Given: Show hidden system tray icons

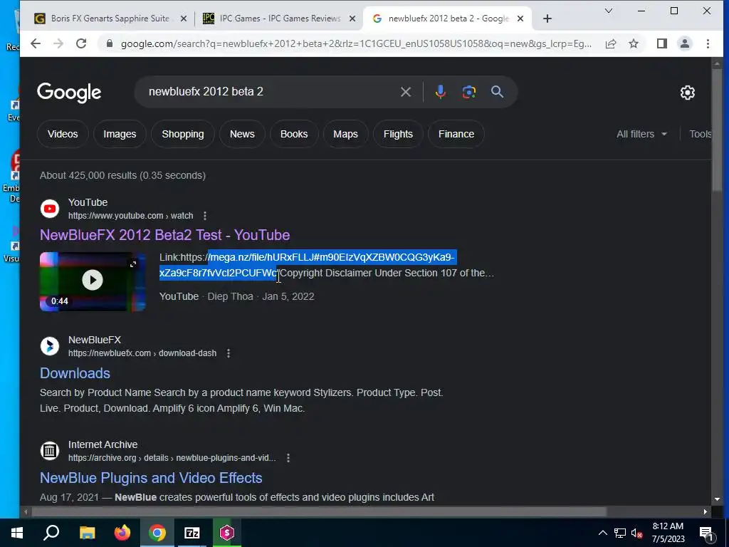Looking at the screenshot, I should (x=602, y=533).
